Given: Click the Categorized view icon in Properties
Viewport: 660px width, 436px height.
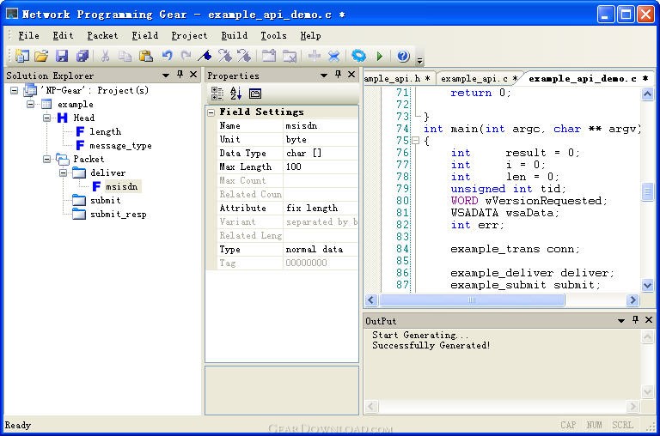Looking at the screenshot, I should coord(217,94).
